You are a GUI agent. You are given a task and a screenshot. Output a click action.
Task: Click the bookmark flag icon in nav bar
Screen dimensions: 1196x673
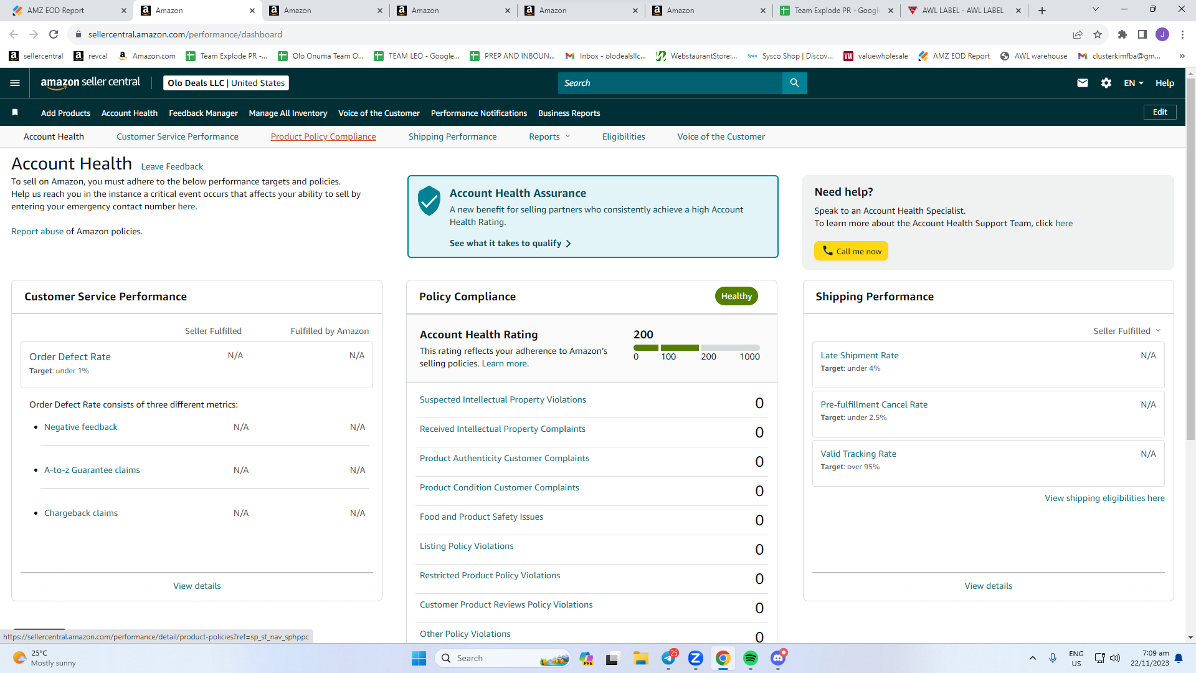[15, 113]
